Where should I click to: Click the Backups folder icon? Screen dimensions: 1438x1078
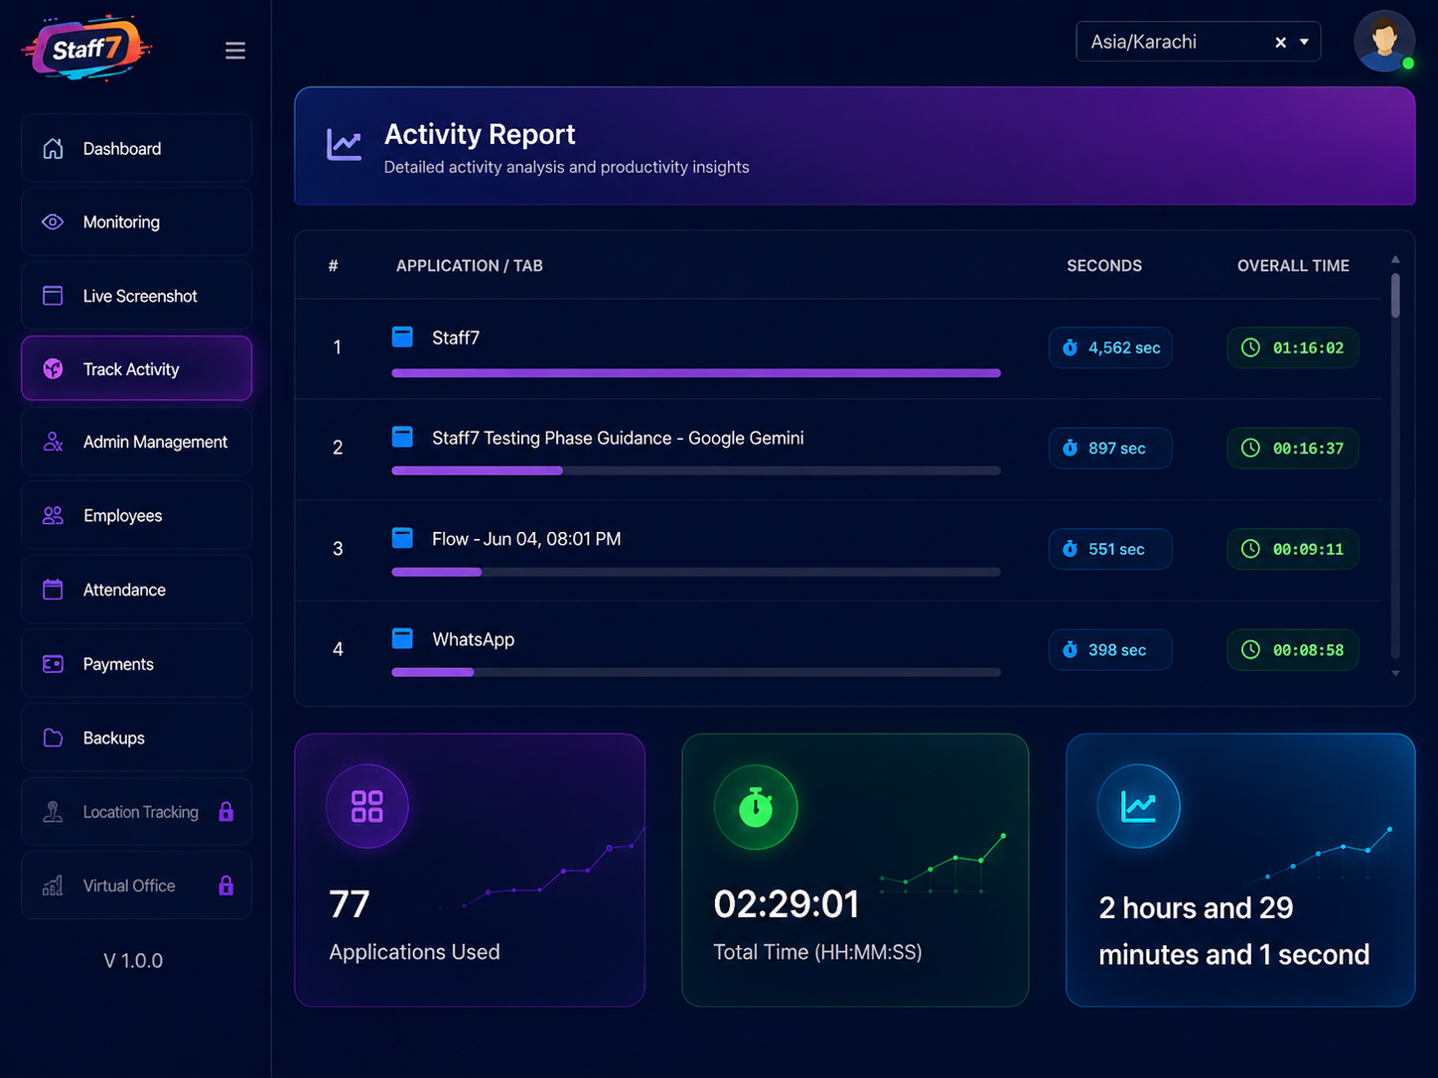click(53, 738)
